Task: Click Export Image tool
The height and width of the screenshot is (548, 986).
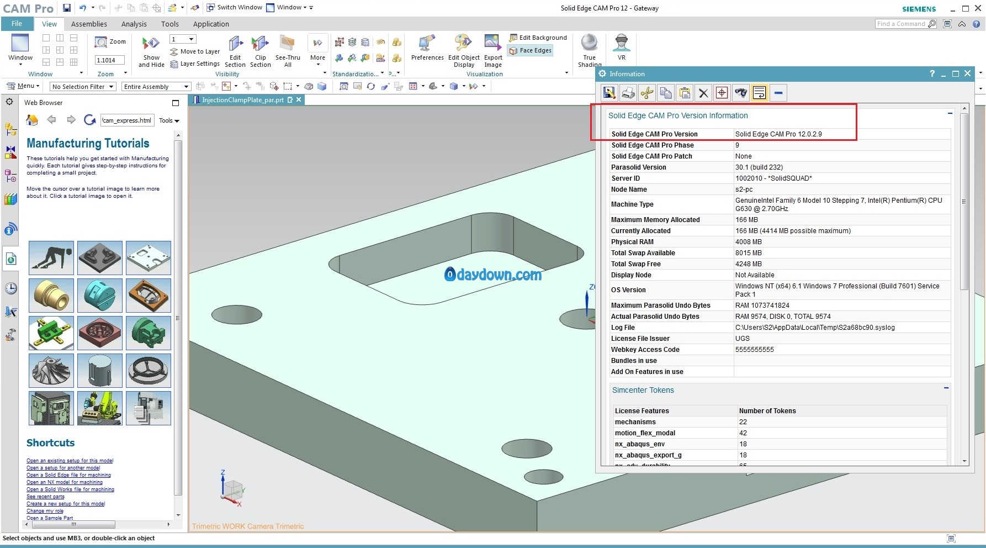Action: coord(493,51)
